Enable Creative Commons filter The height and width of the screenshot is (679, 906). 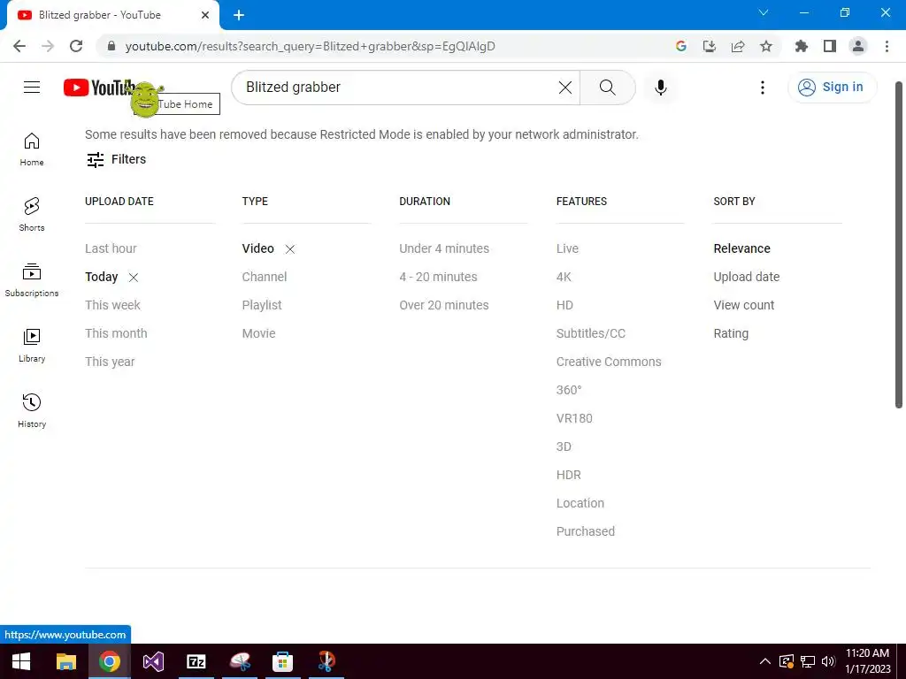point(609,362)
